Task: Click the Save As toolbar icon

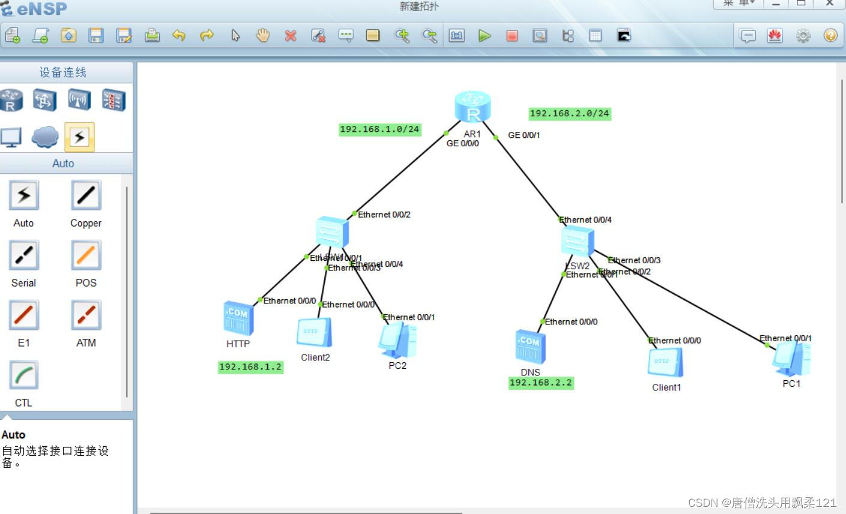Action: point(124,36)
